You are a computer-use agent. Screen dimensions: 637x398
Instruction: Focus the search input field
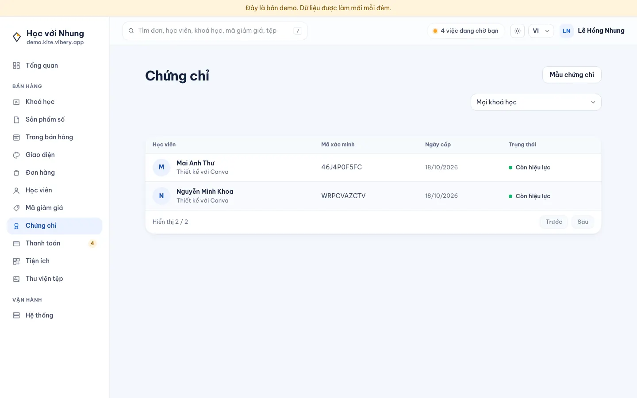tap(215, 31)
